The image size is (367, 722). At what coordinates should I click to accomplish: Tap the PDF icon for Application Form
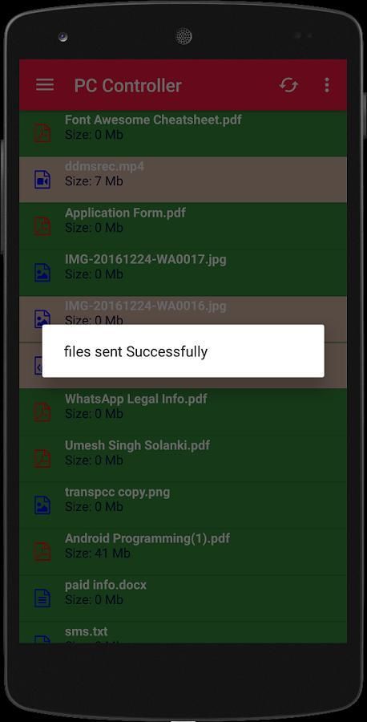click(x=42, y=226)
